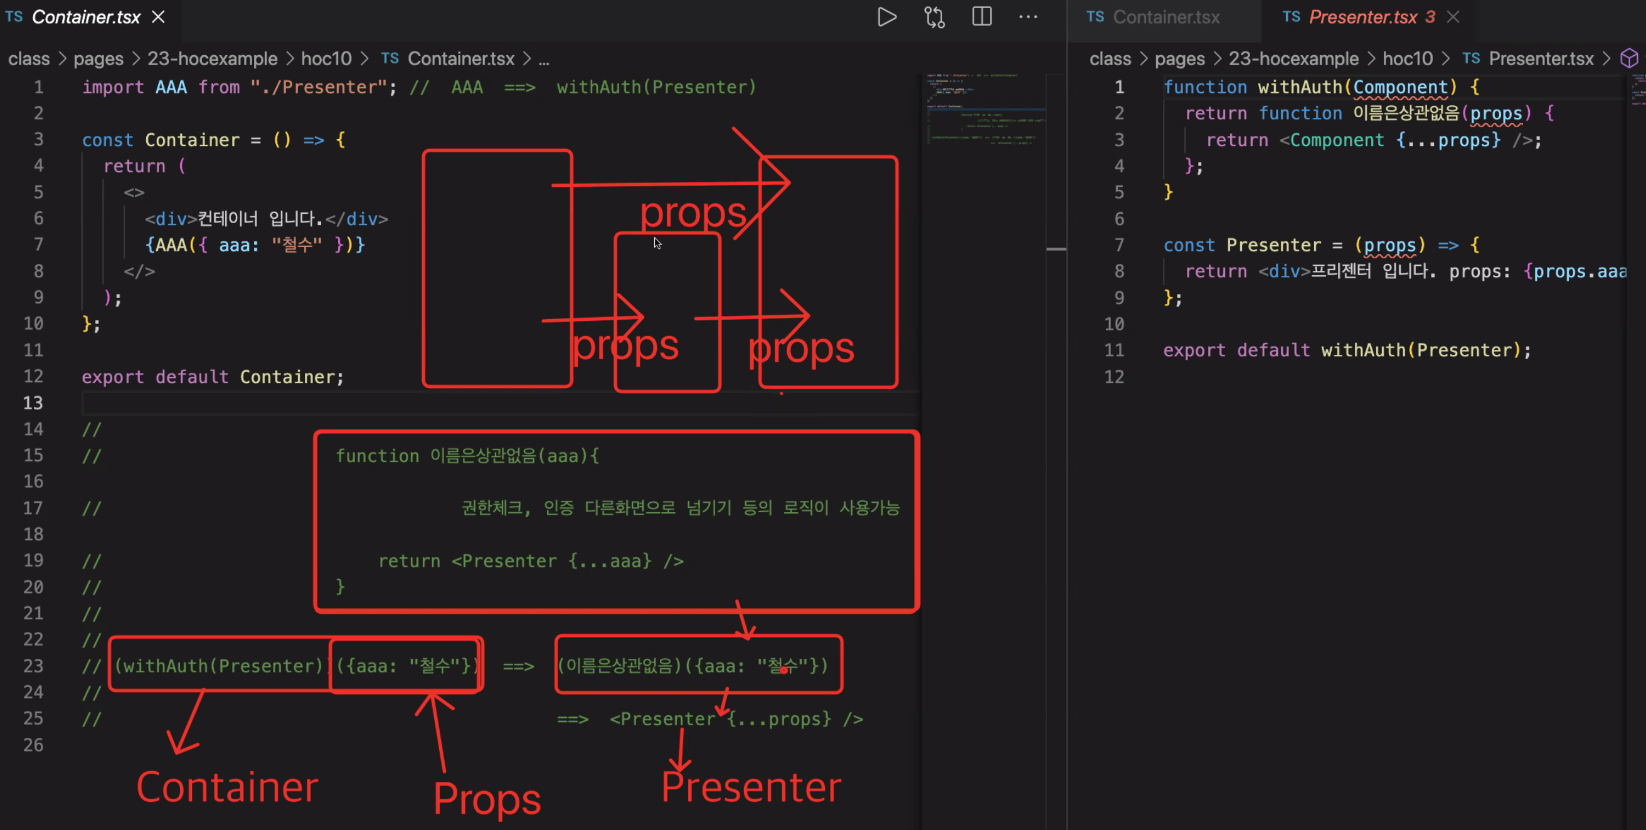Click the Run Code play icon
1646x830 pixels.
887,17
